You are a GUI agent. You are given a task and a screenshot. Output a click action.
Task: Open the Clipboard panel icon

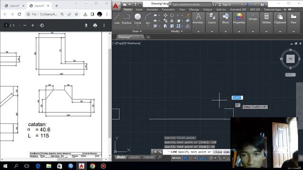click(x=280, y=18)
